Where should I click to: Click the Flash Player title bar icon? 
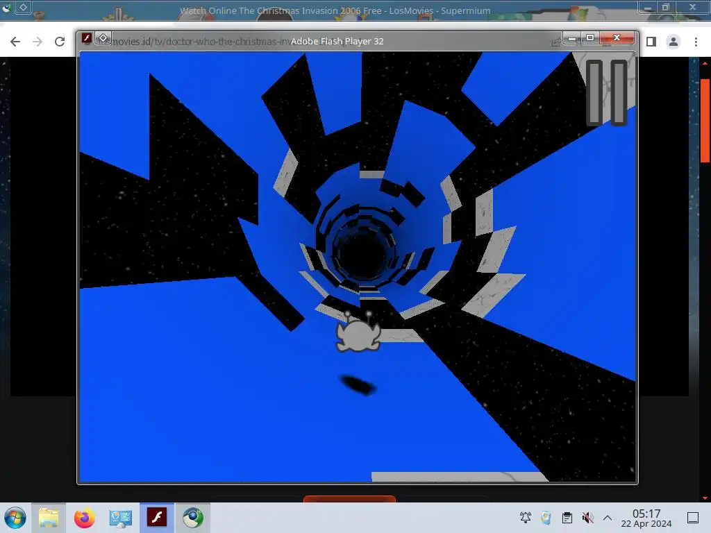tap(87, 39)
